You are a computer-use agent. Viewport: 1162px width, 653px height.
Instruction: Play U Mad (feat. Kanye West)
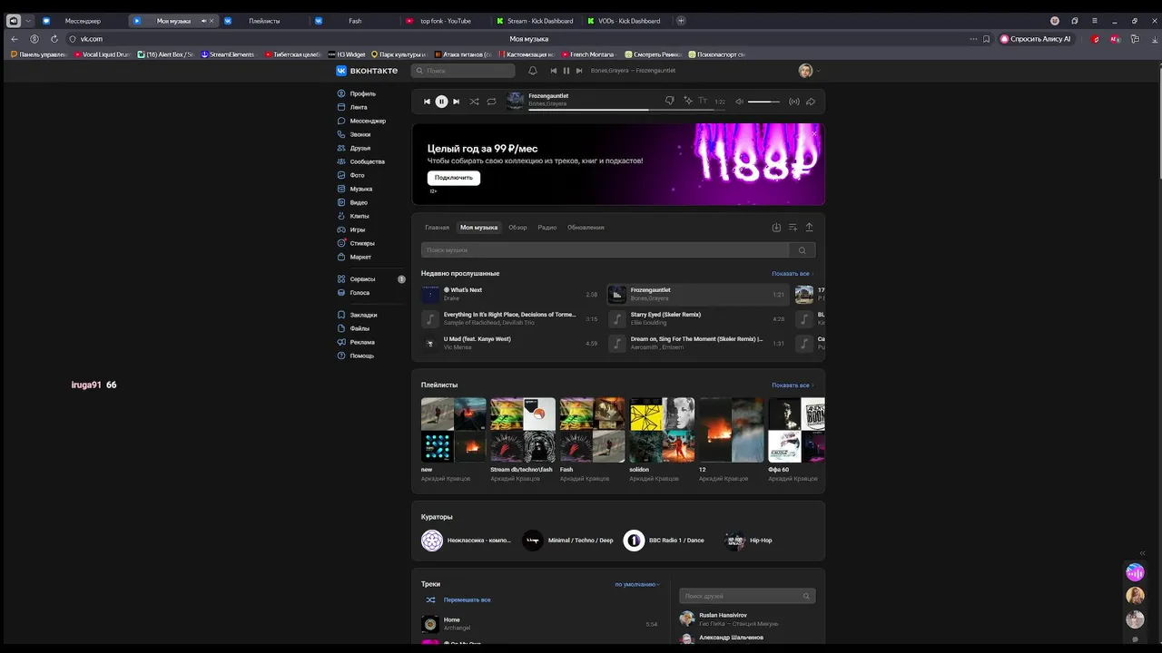509,343
